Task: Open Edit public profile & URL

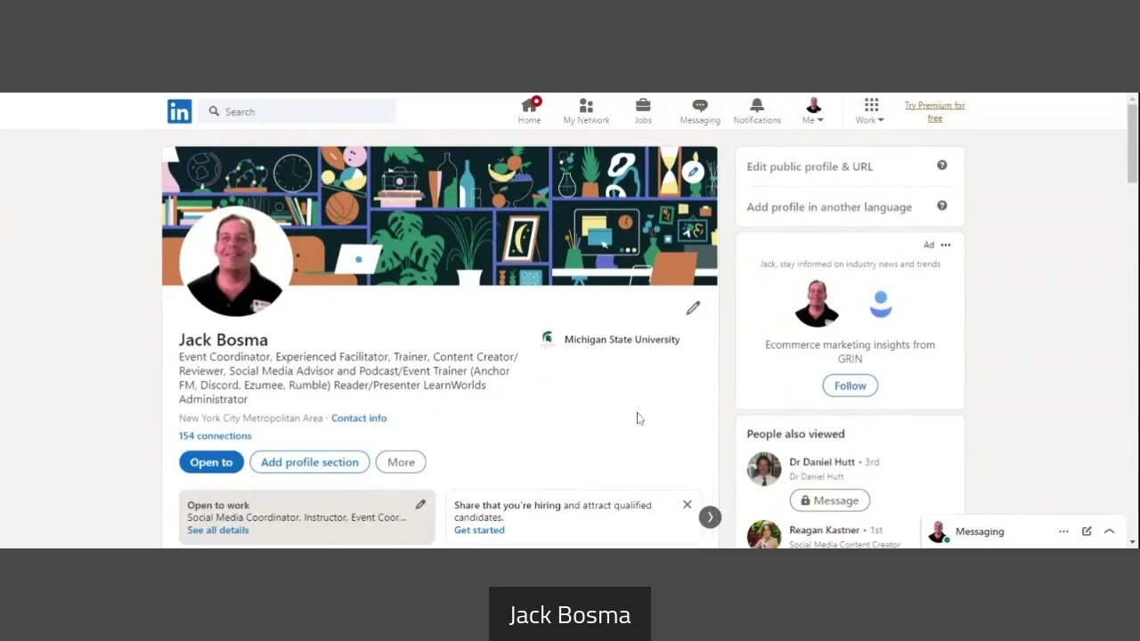Action: (810, 166)
